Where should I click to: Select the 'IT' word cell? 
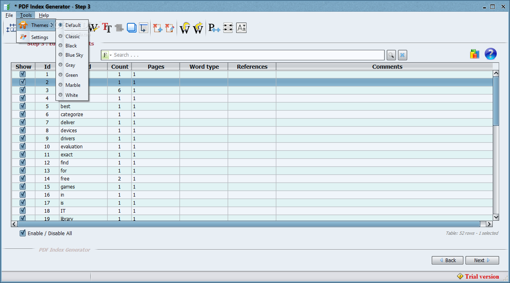point(83,211)
